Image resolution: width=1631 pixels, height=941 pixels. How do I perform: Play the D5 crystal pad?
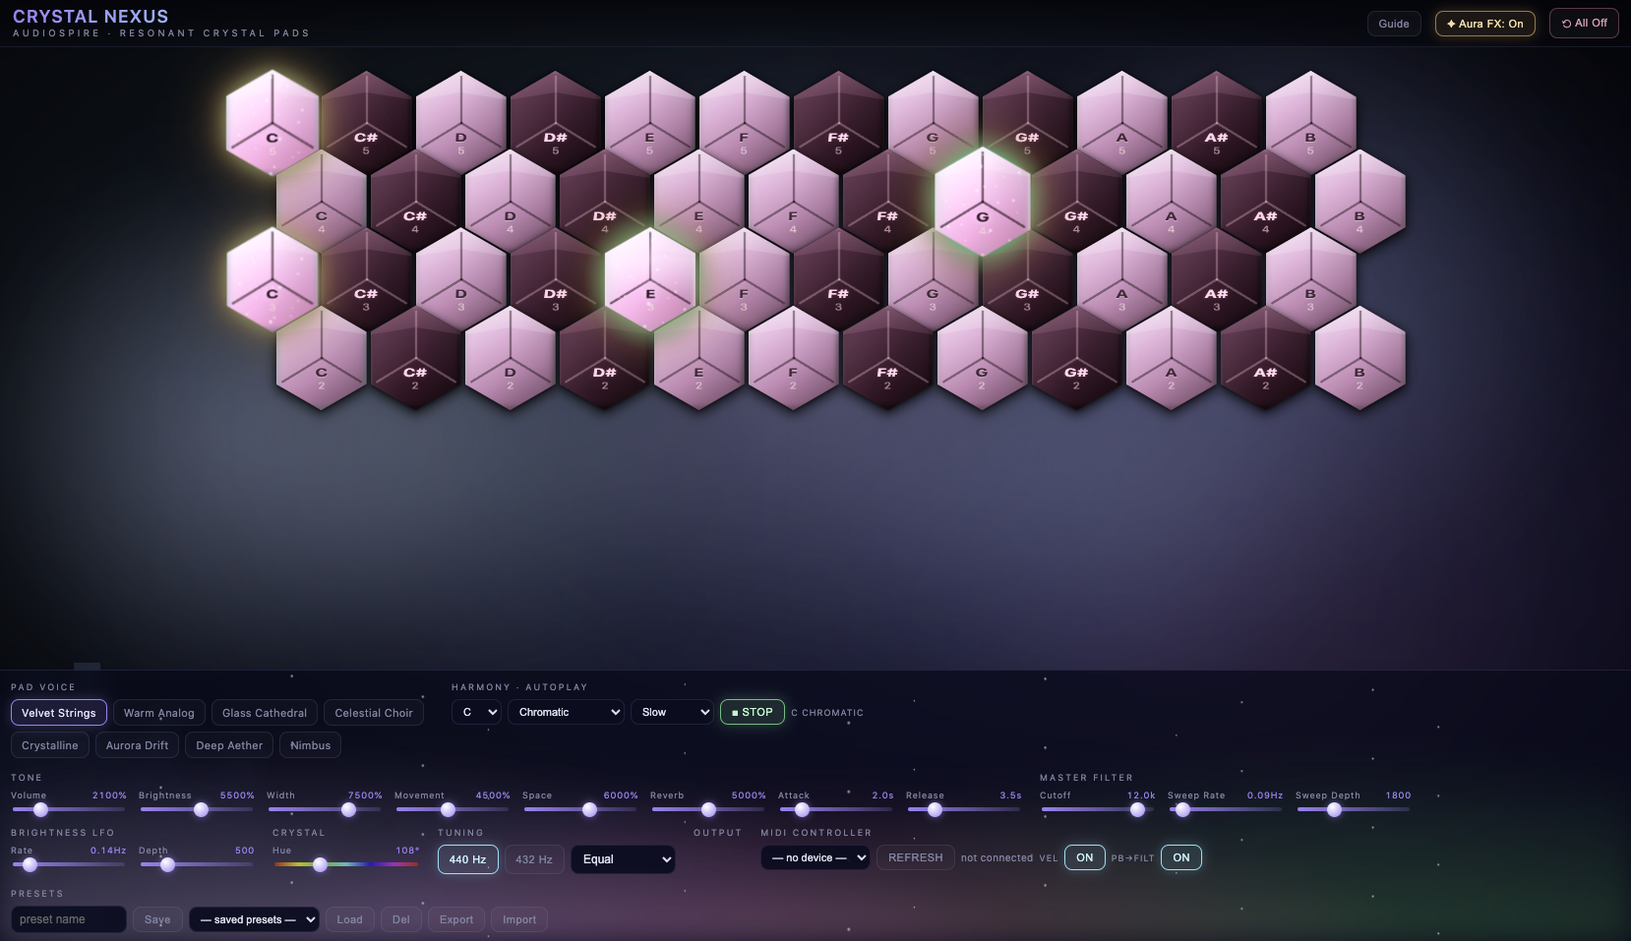click(x=461, y=123)
